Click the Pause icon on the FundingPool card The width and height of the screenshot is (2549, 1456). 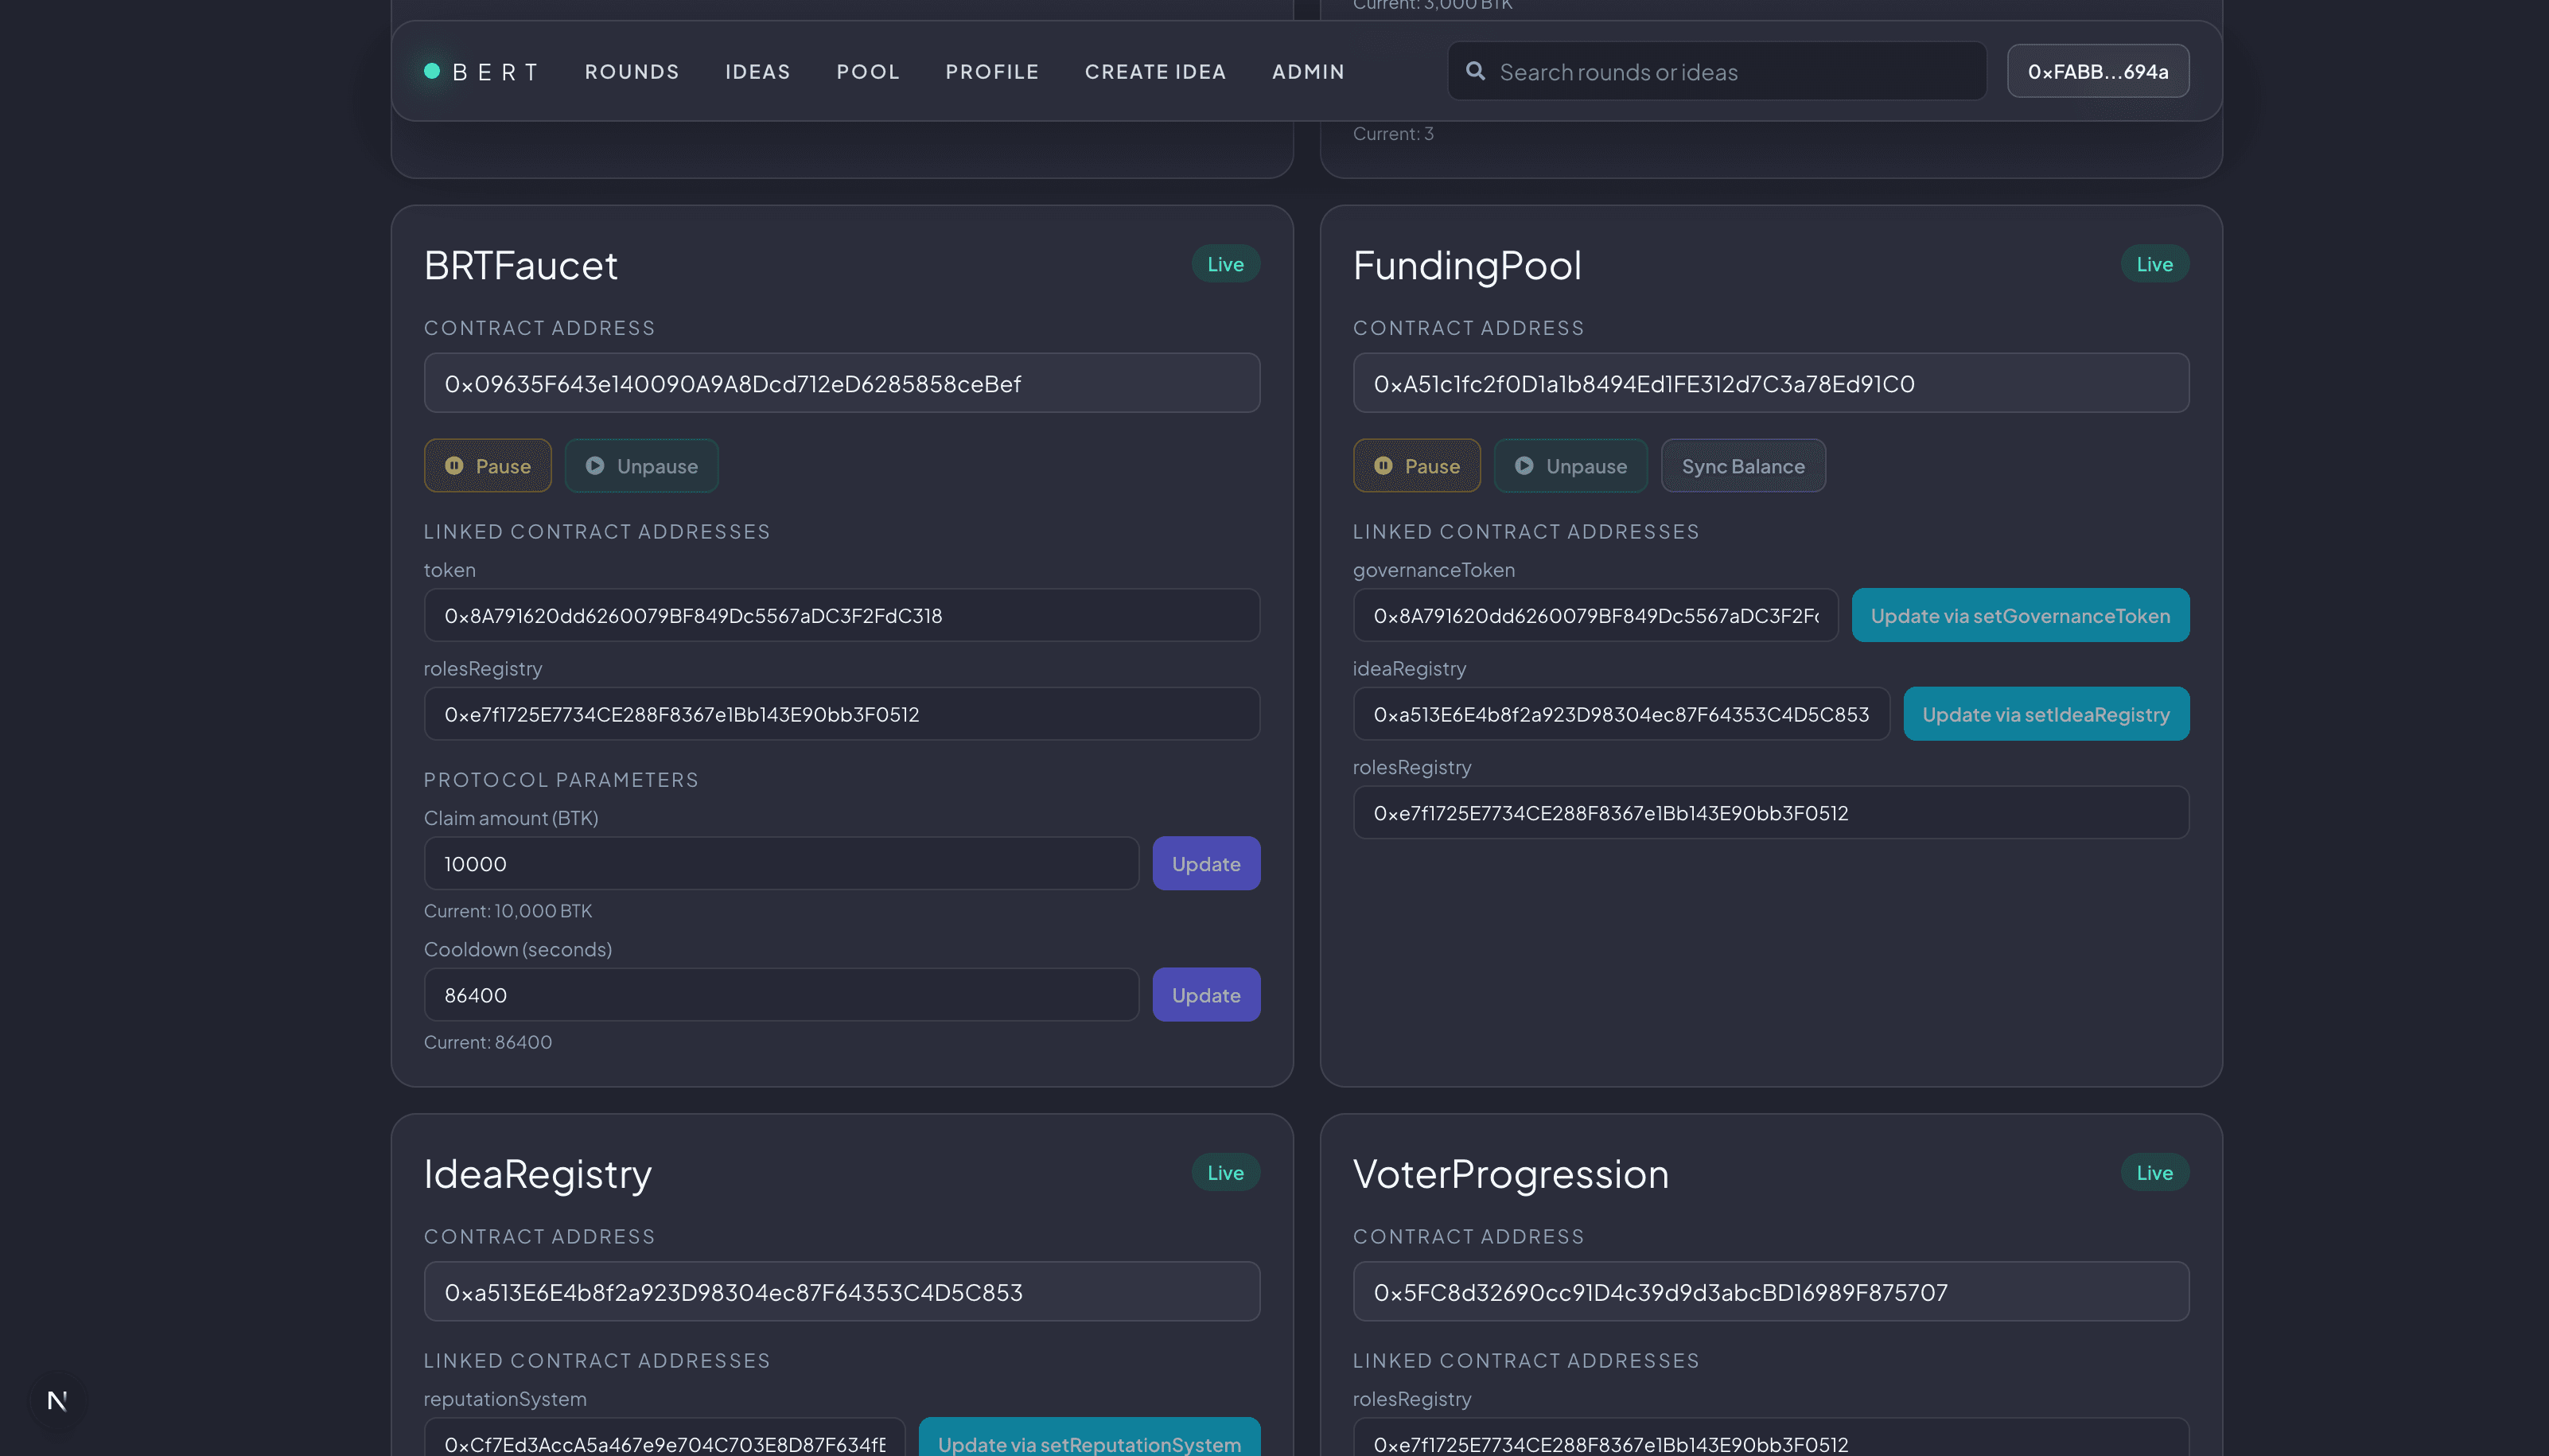(1385, 465)
